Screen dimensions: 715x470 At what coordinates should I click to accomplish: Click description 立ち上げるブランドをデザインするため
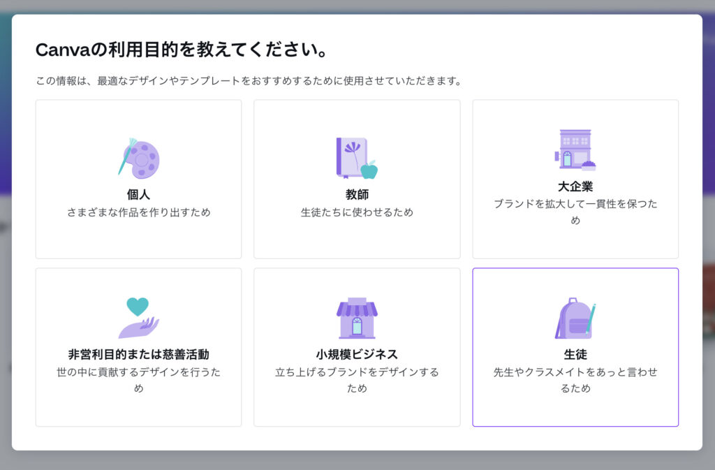coord(357,380)
